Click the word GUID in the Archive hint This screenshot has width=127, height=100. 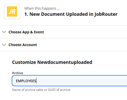click(52, 90)
